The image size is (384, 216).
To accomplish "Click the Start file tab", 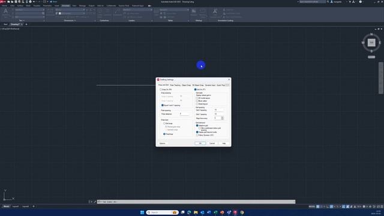I will coord(5,24).
